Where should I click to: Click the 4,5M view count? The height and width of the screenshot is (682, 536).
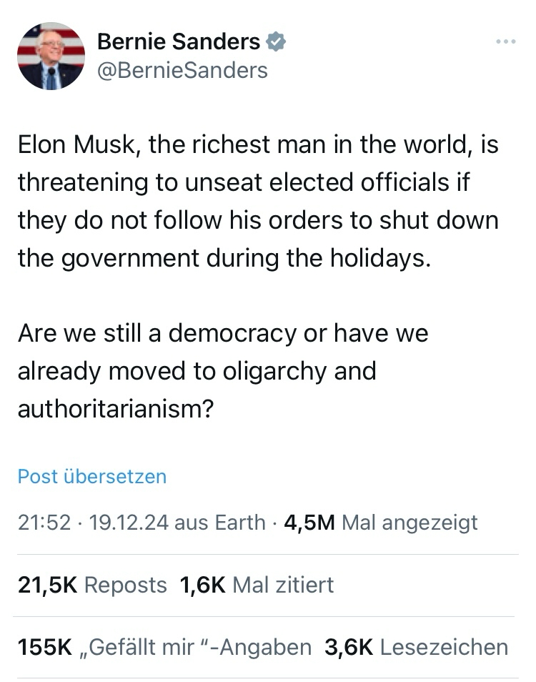309,523
